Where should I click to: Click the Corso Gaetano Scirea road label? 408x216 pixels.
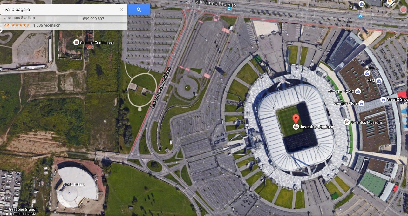pyautogui.click(x=160, y=88)
